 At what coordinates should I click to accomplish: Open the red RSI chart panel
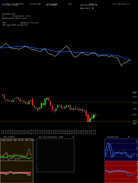pyautogui.click(x=121, y=172)
